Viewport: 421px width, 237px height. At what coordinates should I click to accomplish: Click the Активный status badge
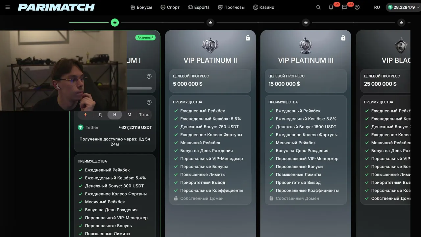(x=145, y=38)
